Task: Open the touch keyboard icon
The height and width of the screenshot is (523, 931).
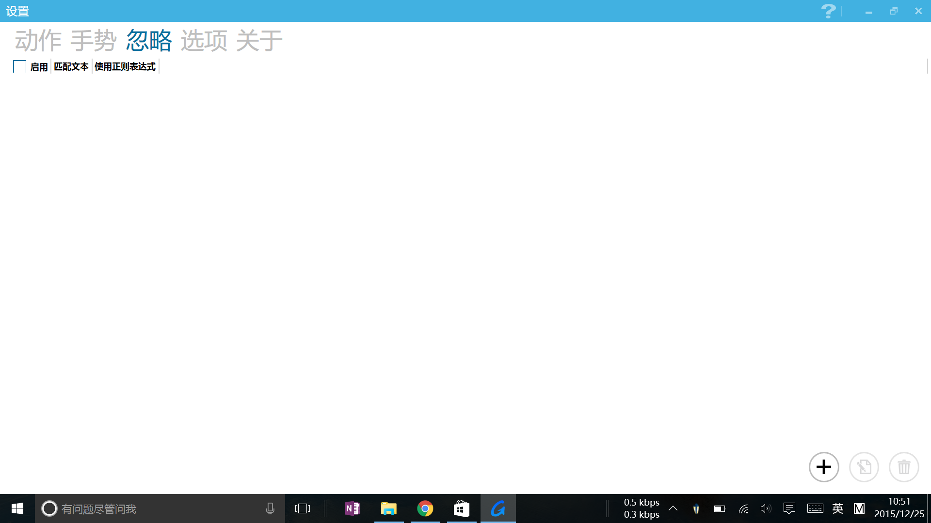Action: tap(815, 508)
